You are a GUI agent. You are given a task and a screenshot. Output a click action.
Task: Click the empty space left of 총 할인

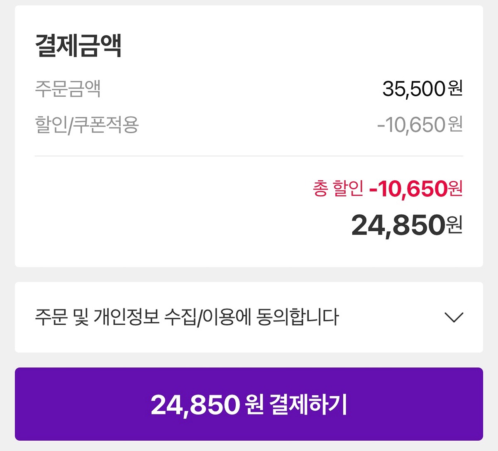tap(166, 208)
